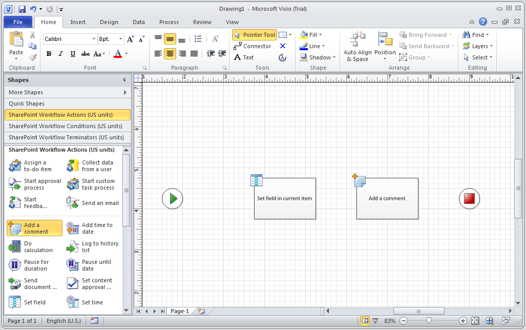Toggle Align Middle vertical alignment
This screenshot has width=526, height=330.
(x=170, y=39)
